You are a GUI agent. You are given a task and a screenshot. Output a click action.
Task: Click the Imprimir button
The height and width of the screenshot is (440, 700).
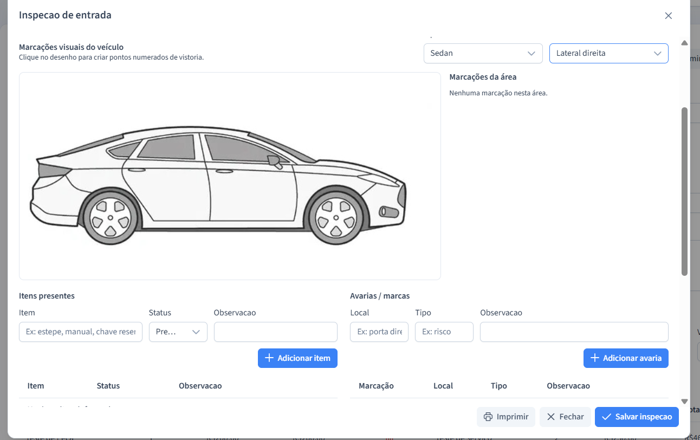pyautogui.click(x=506, y=417)
